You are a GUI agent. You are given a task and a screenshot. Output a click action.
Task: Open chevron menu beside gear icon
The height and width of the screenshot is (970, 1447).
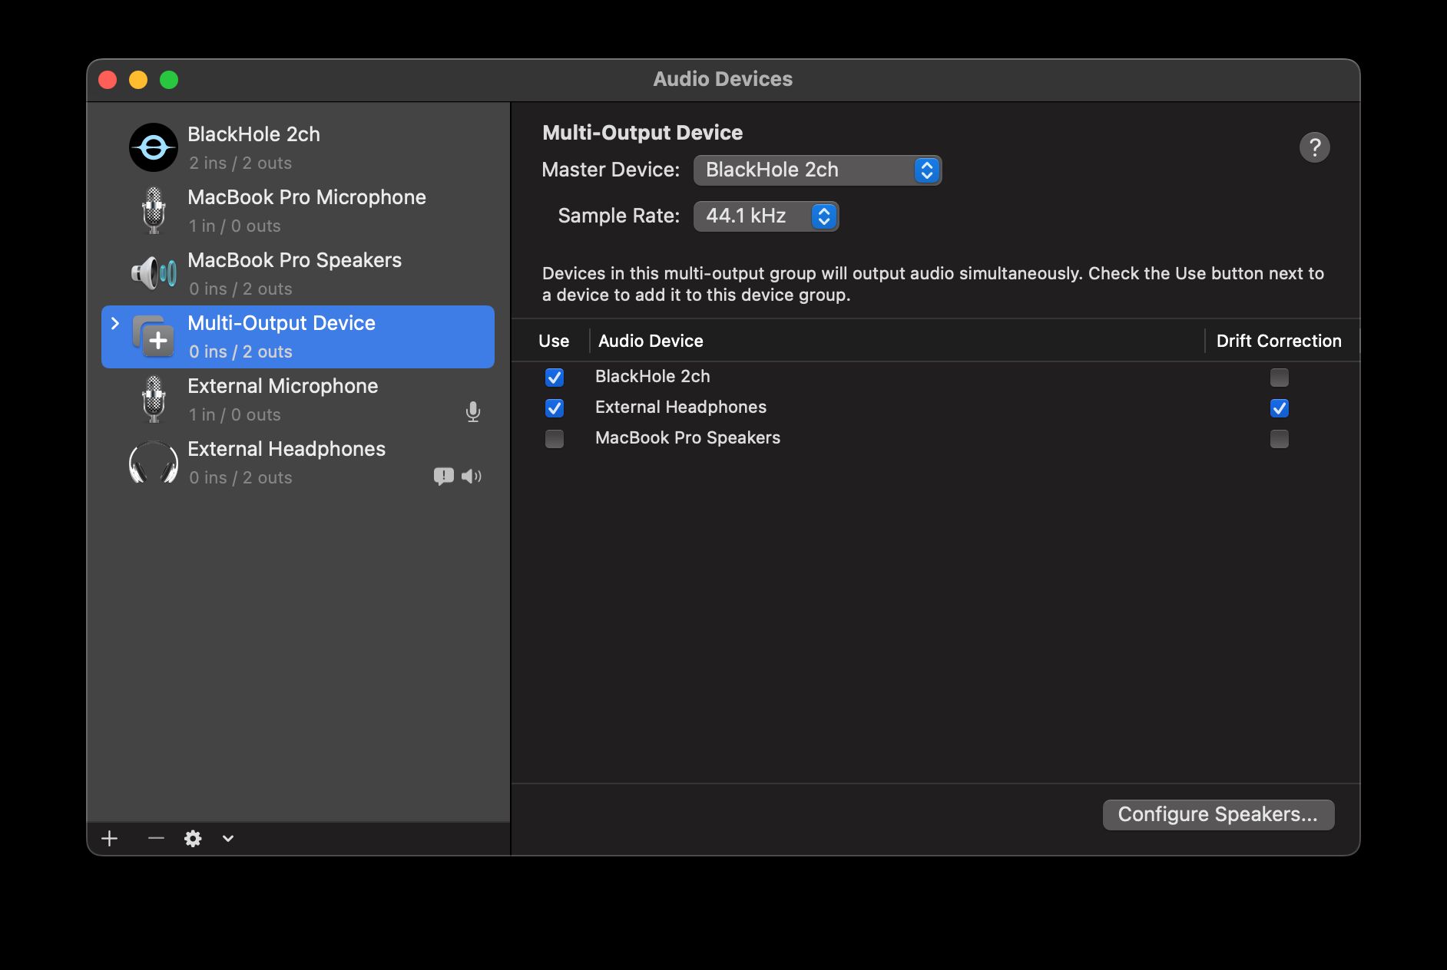[228, 838]
